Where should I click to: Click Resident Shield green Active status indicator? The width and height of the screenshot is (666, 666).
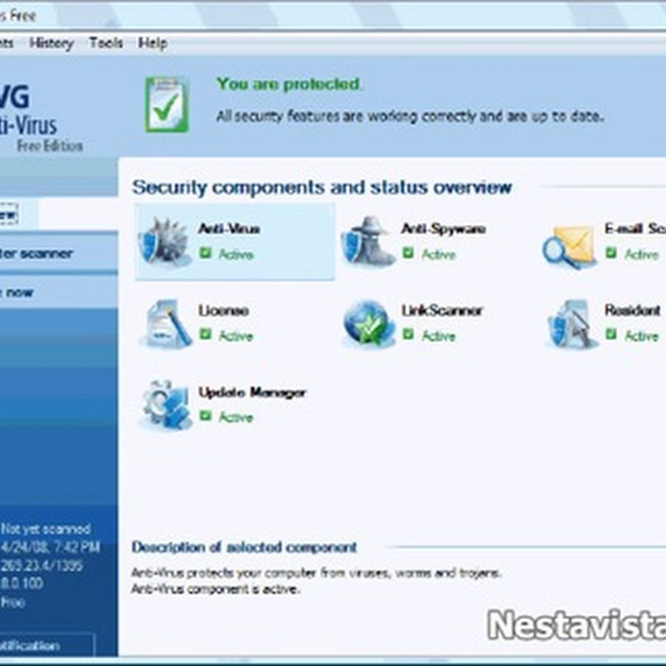(x=633, y=335)
